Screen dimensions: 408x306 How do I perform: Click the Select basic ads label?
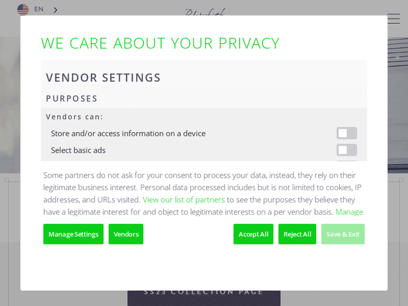point(78,150)
